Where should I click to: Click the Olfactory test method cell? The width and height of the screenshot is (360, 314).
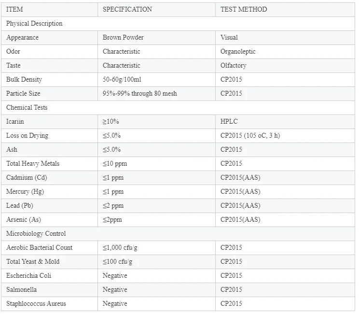point(234,65)
